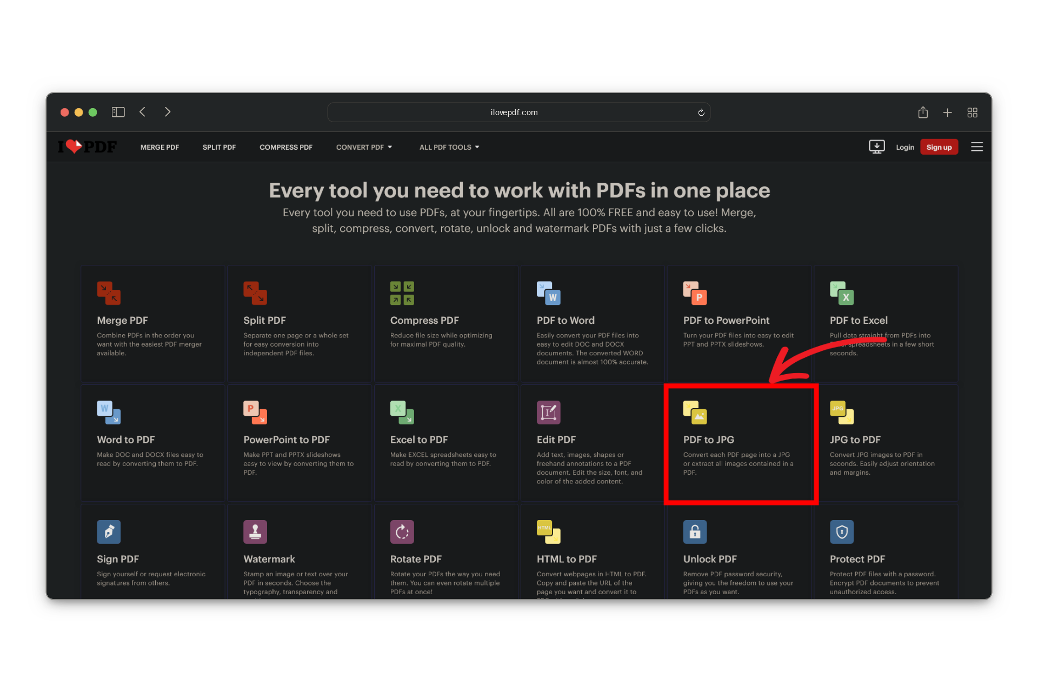Open the PDF to Word icon
Viewport: 1038px width, 692px height.
click(x=548, y=293)
